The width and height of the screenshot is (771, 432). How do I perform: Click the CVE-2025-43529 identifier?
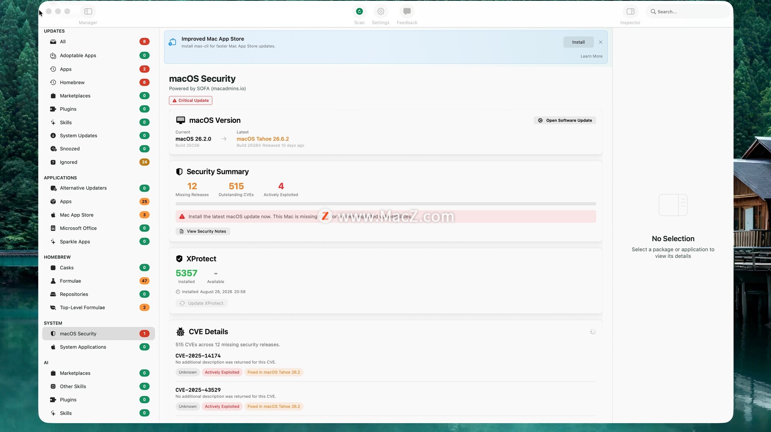[198, 390]
